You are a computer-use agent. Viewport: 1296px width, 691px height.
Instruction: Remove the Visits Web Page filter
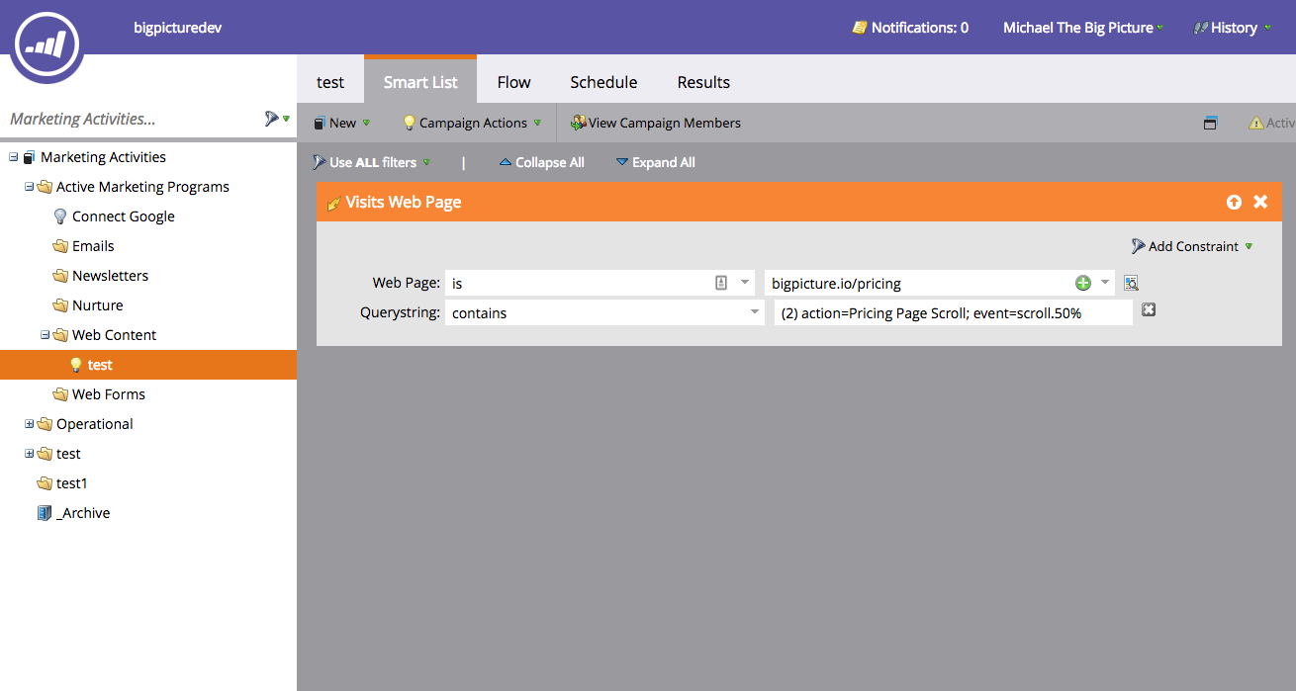[x=1260, y=202]
